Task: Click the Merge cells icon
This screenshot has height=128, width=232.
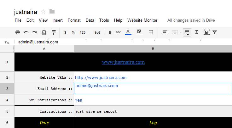Action: pos(175,32)
